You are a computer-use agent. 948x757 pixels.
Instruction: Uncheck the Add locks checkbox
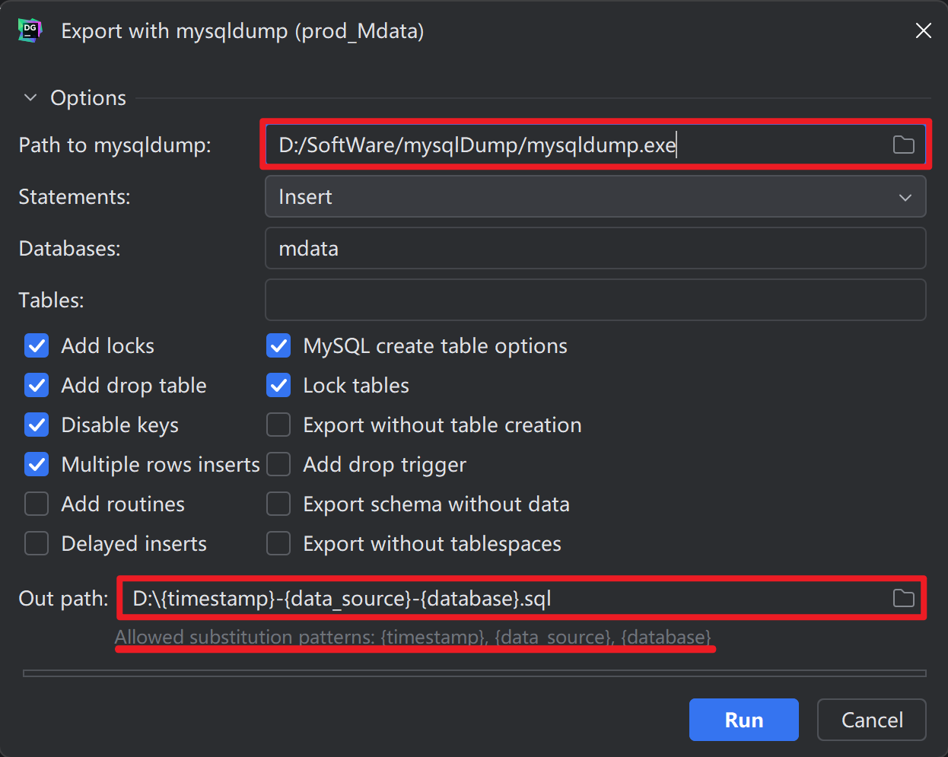(x=37, y=346)
